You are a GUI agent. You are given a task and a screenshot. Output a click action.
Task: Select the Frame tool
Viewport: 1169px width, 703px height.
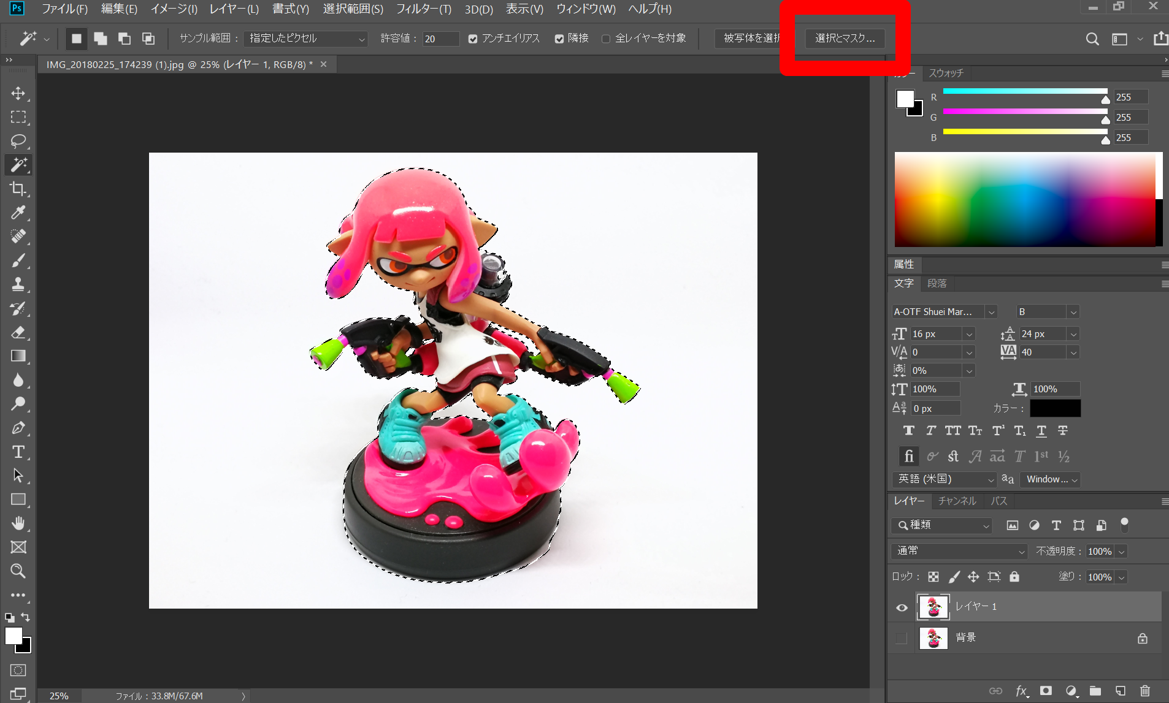(18, 547)
